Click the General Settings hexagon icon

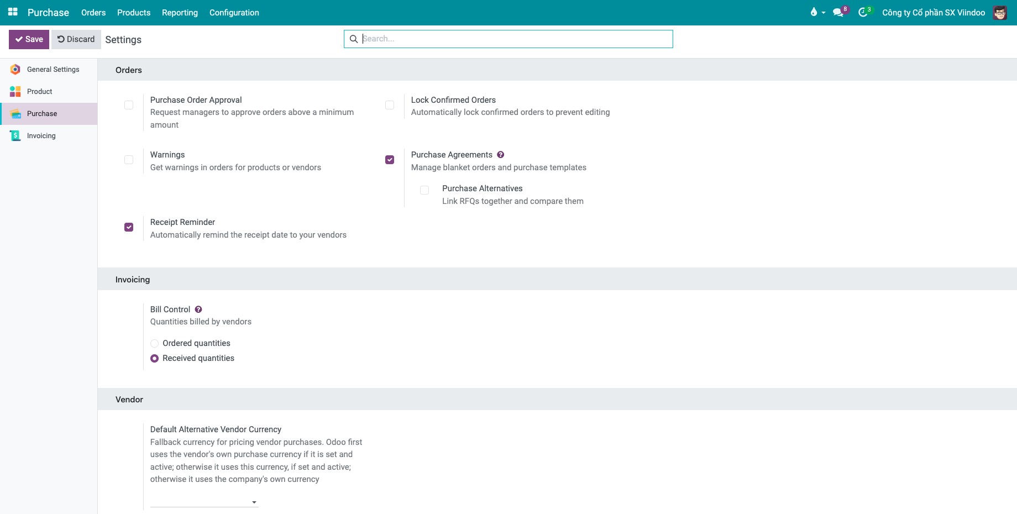click(x=15, y=70)
